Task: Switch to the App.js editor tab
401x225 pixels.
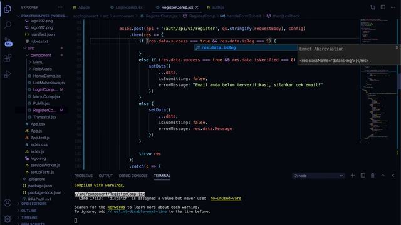Action: coord(81,7)
